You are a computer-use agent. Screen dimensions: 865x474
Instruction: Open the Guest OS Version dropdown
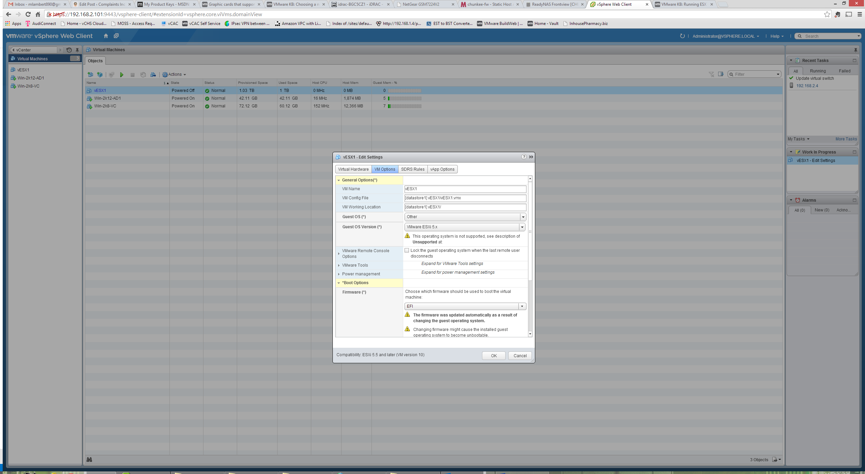coord(522,227)
